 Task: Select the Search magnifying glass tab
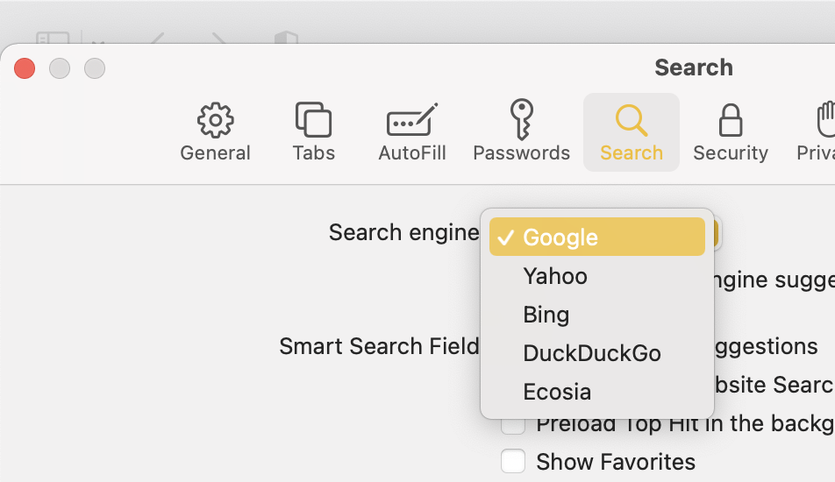point(631,132)
